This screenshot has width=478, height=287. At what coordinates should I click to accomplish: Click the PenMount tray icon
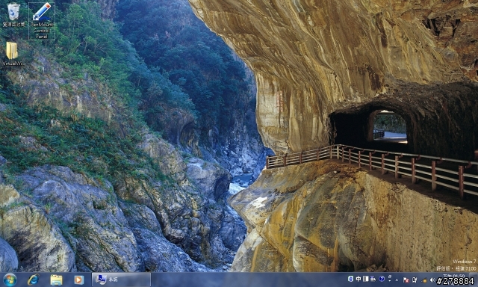tap(415, 280)
